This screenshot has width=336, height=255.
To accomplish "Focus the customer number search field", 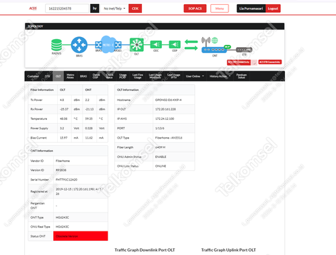I will 67,9.
